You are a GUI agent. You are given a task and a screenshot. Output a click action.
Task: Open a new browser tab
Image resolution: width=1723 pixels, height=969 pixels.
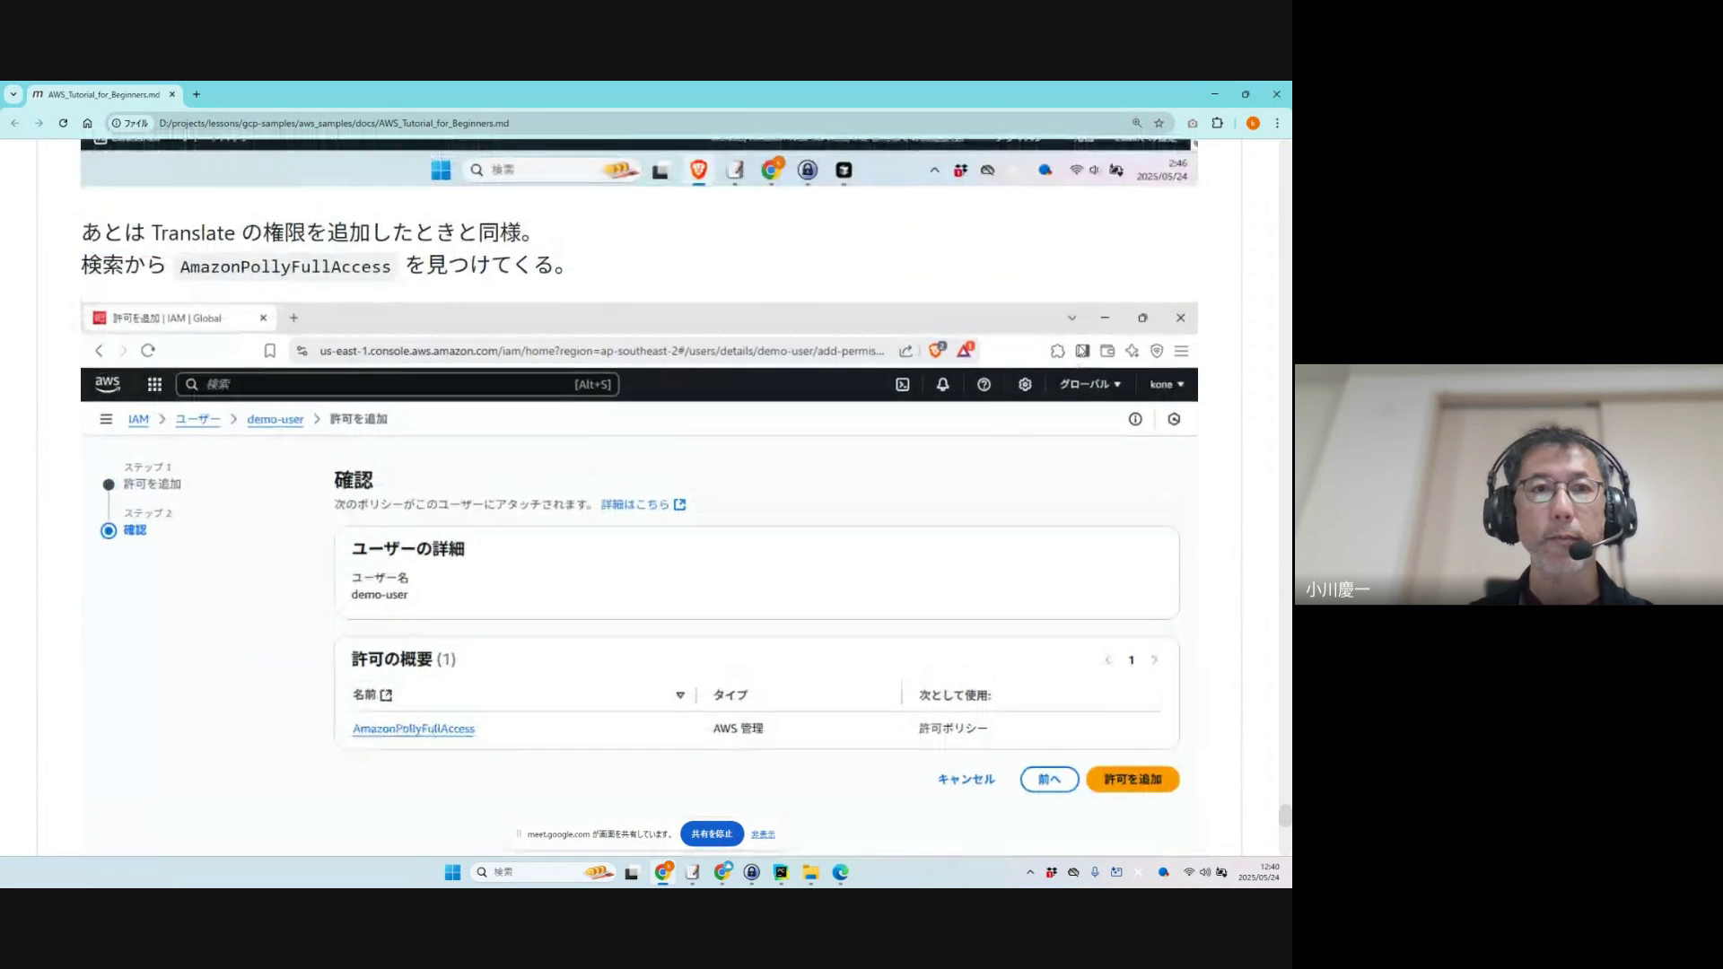pyautogui.click(x=197, y=94)
